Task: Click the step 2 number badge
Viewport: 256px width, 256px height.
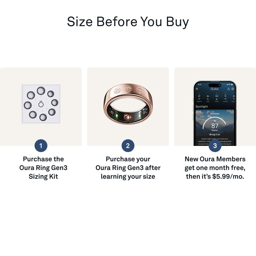Action: click(128, 146)
